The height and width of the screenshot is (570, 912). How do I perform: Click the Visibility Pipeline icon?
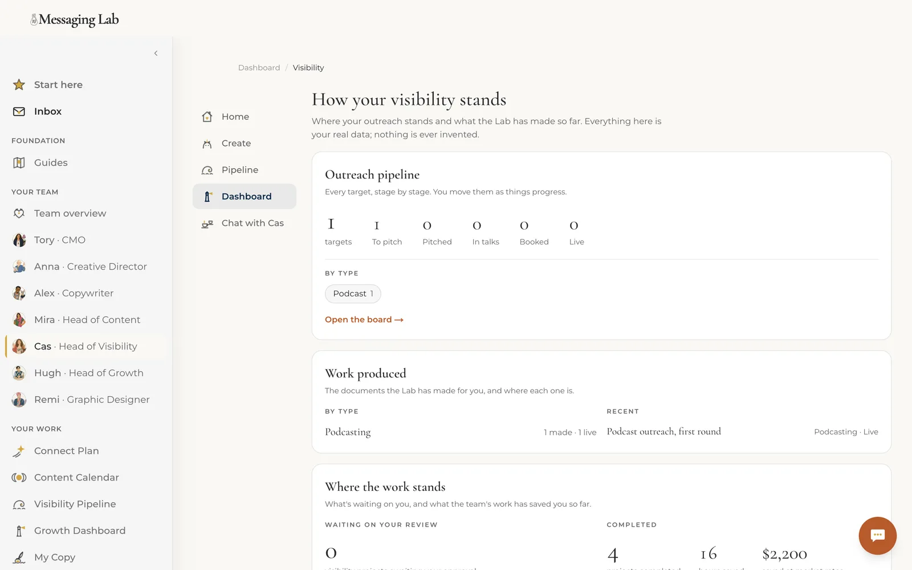click(x=19, y=504)
